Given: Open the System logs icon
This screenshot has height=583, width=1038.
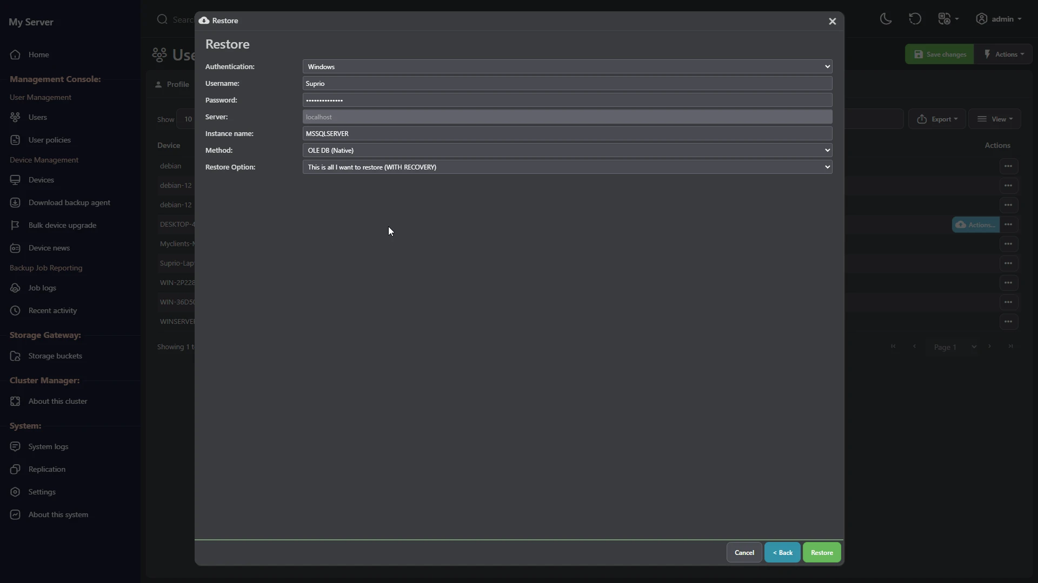Looking at the screenshot, I should [x=15, y=446].
